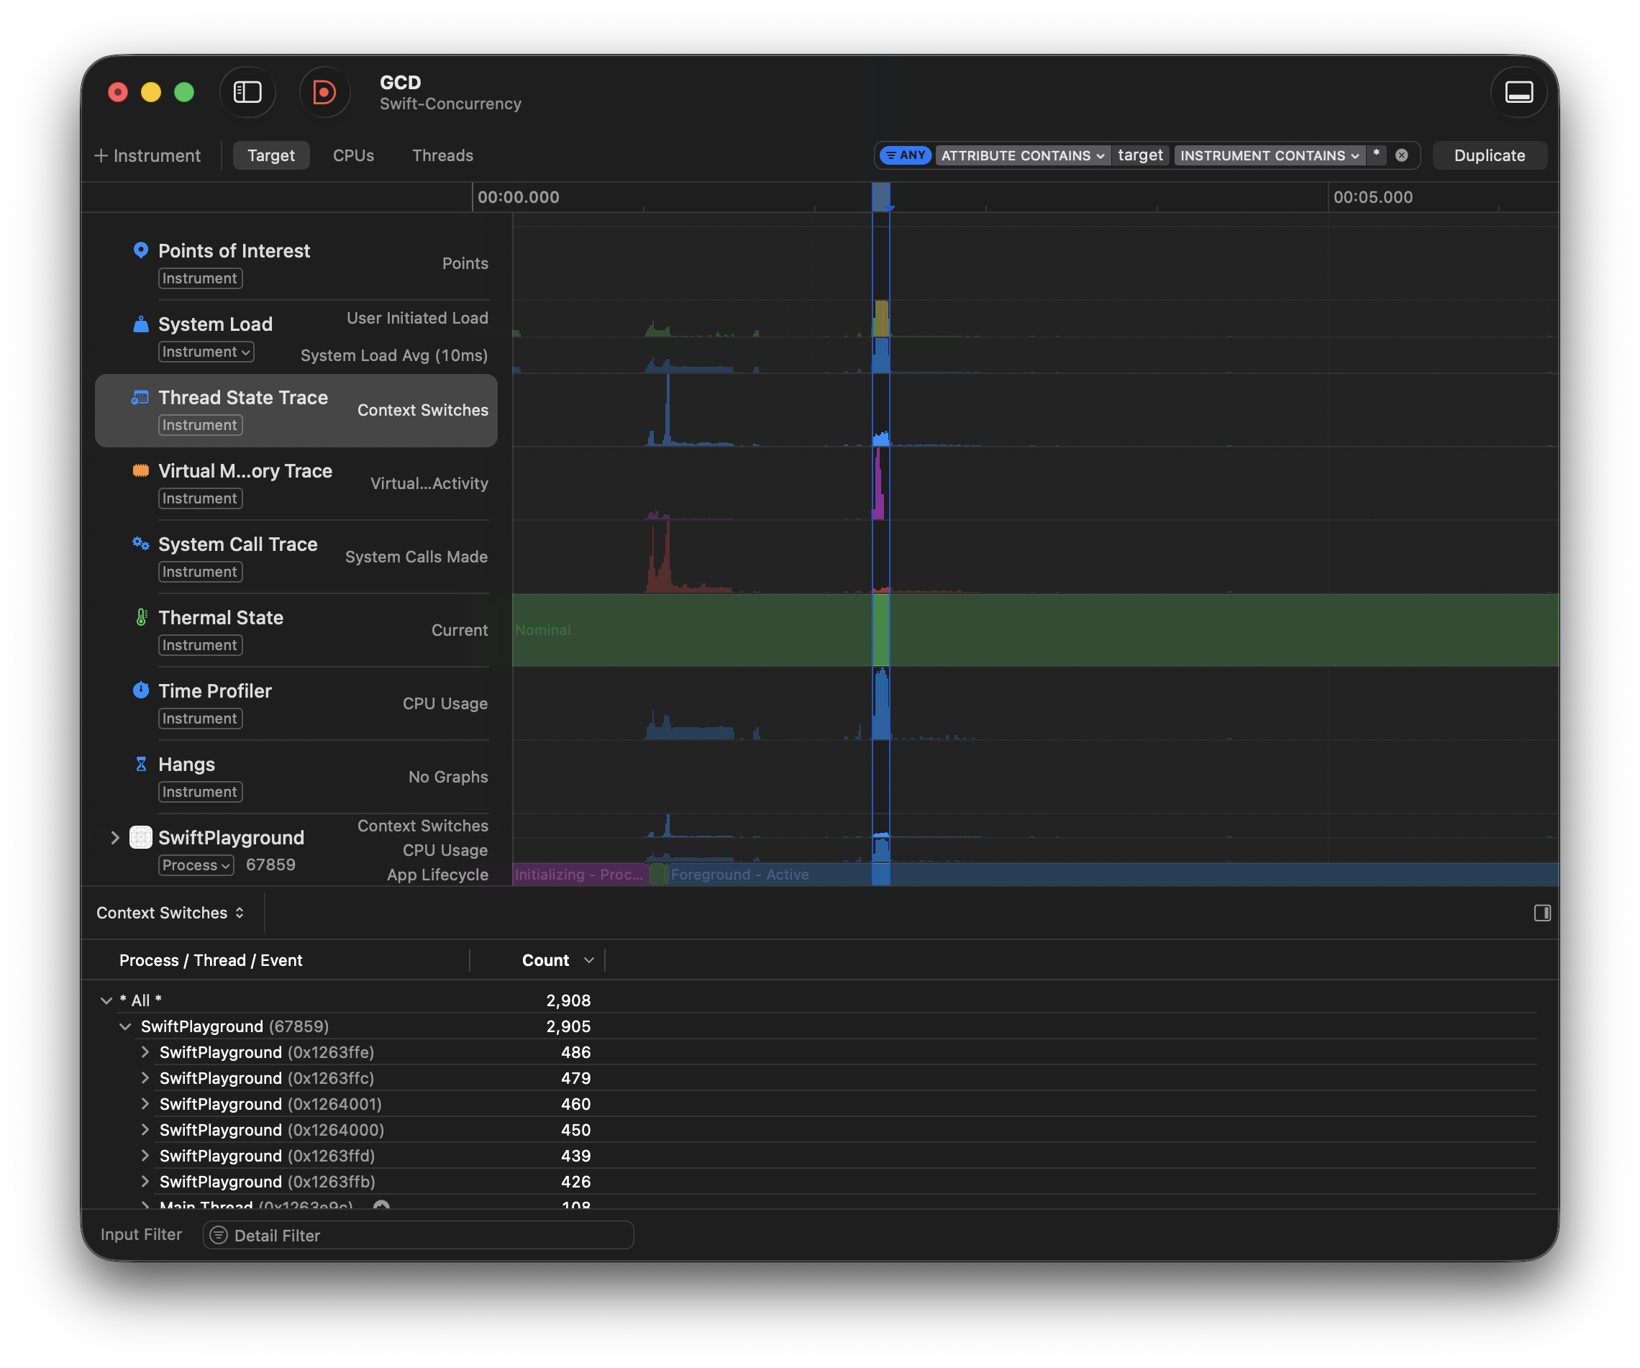Click the Detail Filter icon

(219, 1234)
